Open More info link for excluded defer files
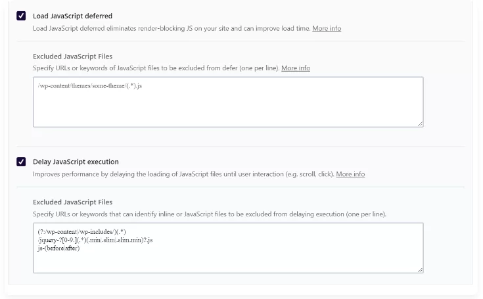This screenshot has width=483, height=299. [x=296, y=68]
